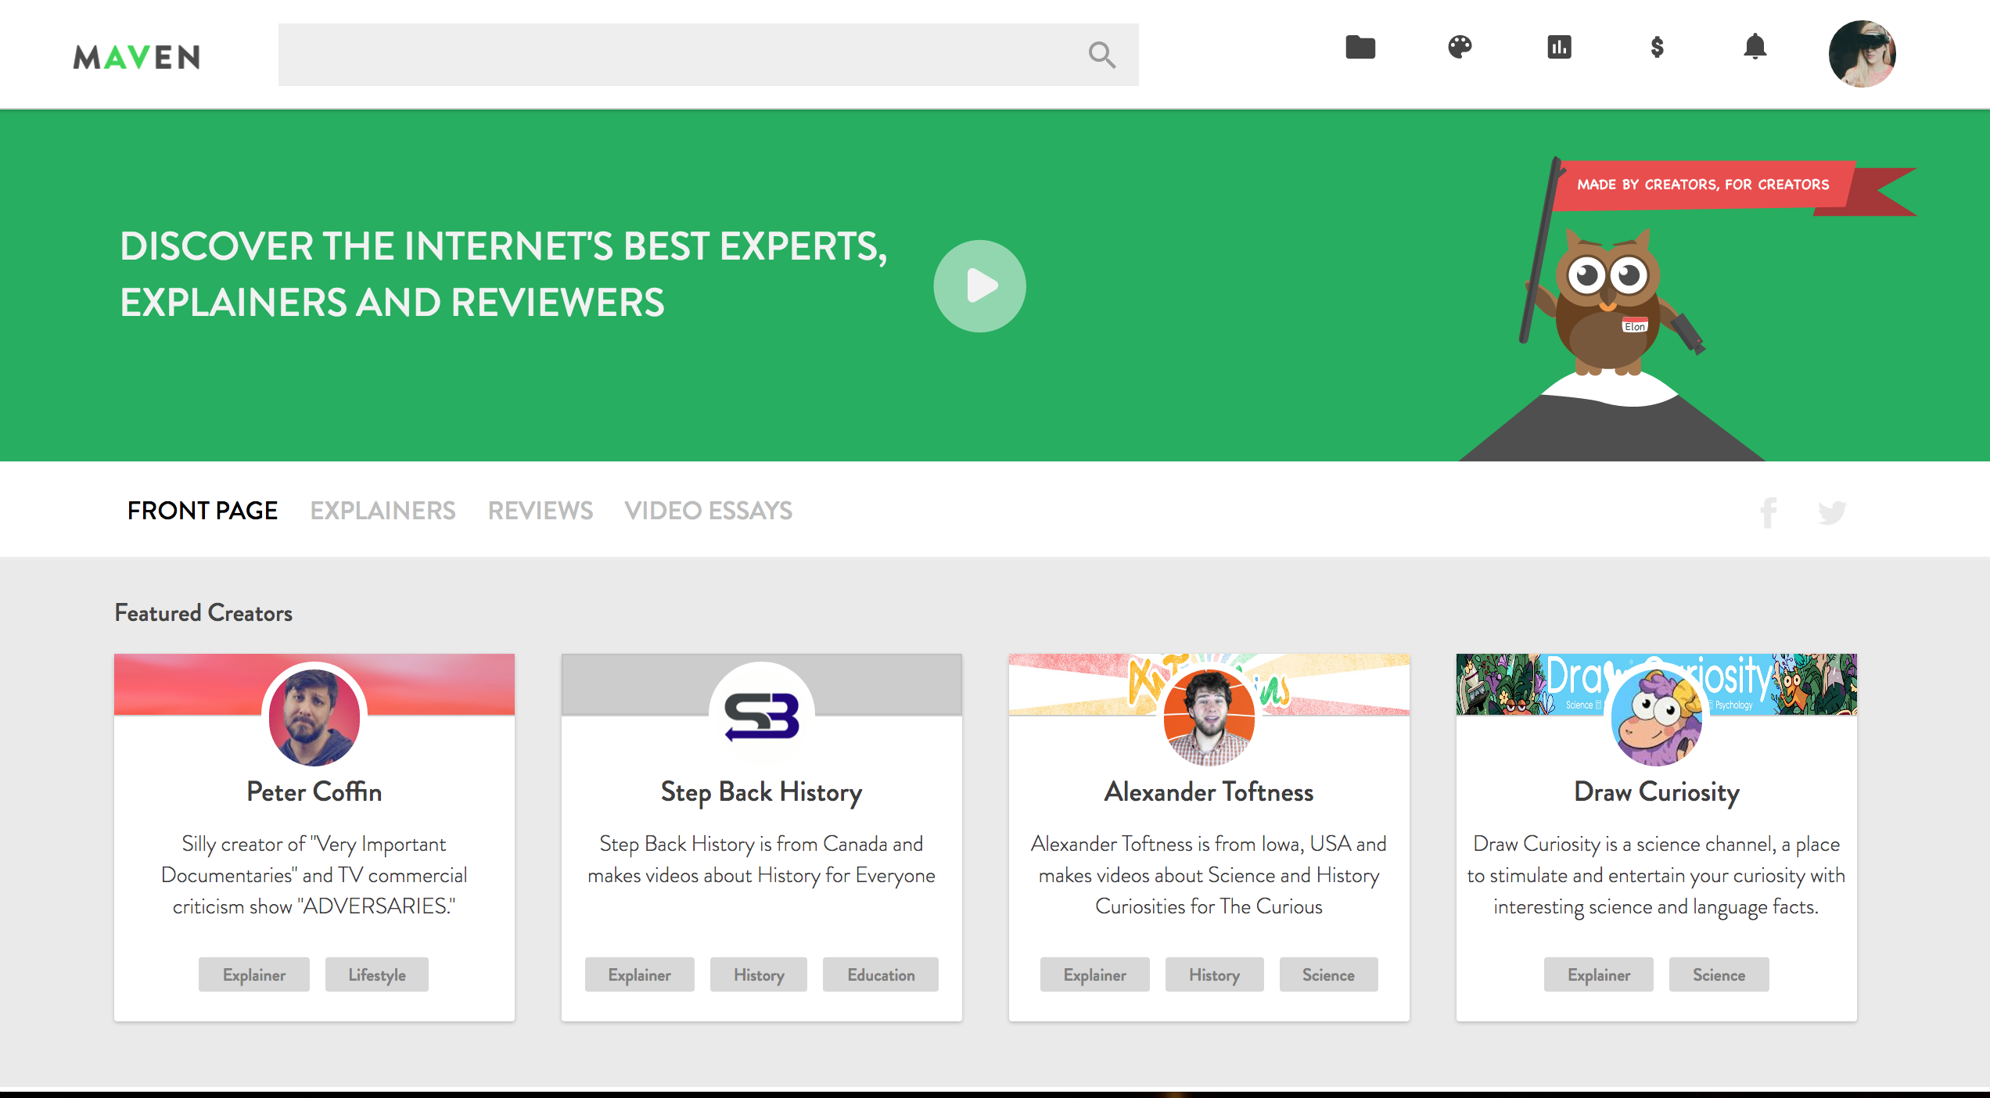Click the Featured Creators heading
The height and width of the screenshot is (1098, 1990).
tap(203, 612)
